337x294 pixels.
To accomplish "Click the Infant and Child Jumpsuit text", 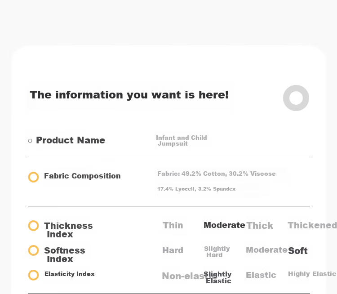I will [x=182, y=141].
